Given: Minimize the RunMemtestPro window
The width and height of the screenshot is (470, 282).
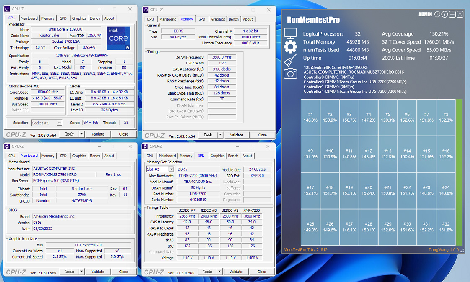Looking at the screenshot, I should [452, 15].
